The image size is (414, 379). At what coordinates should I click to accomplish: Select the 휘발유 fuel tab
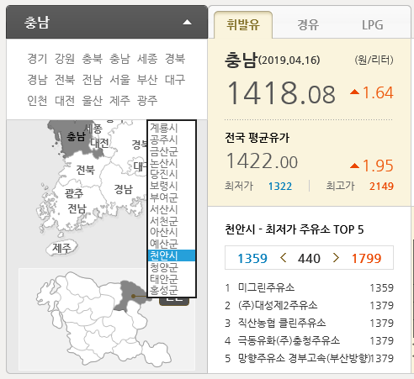[x=243, y=24]
